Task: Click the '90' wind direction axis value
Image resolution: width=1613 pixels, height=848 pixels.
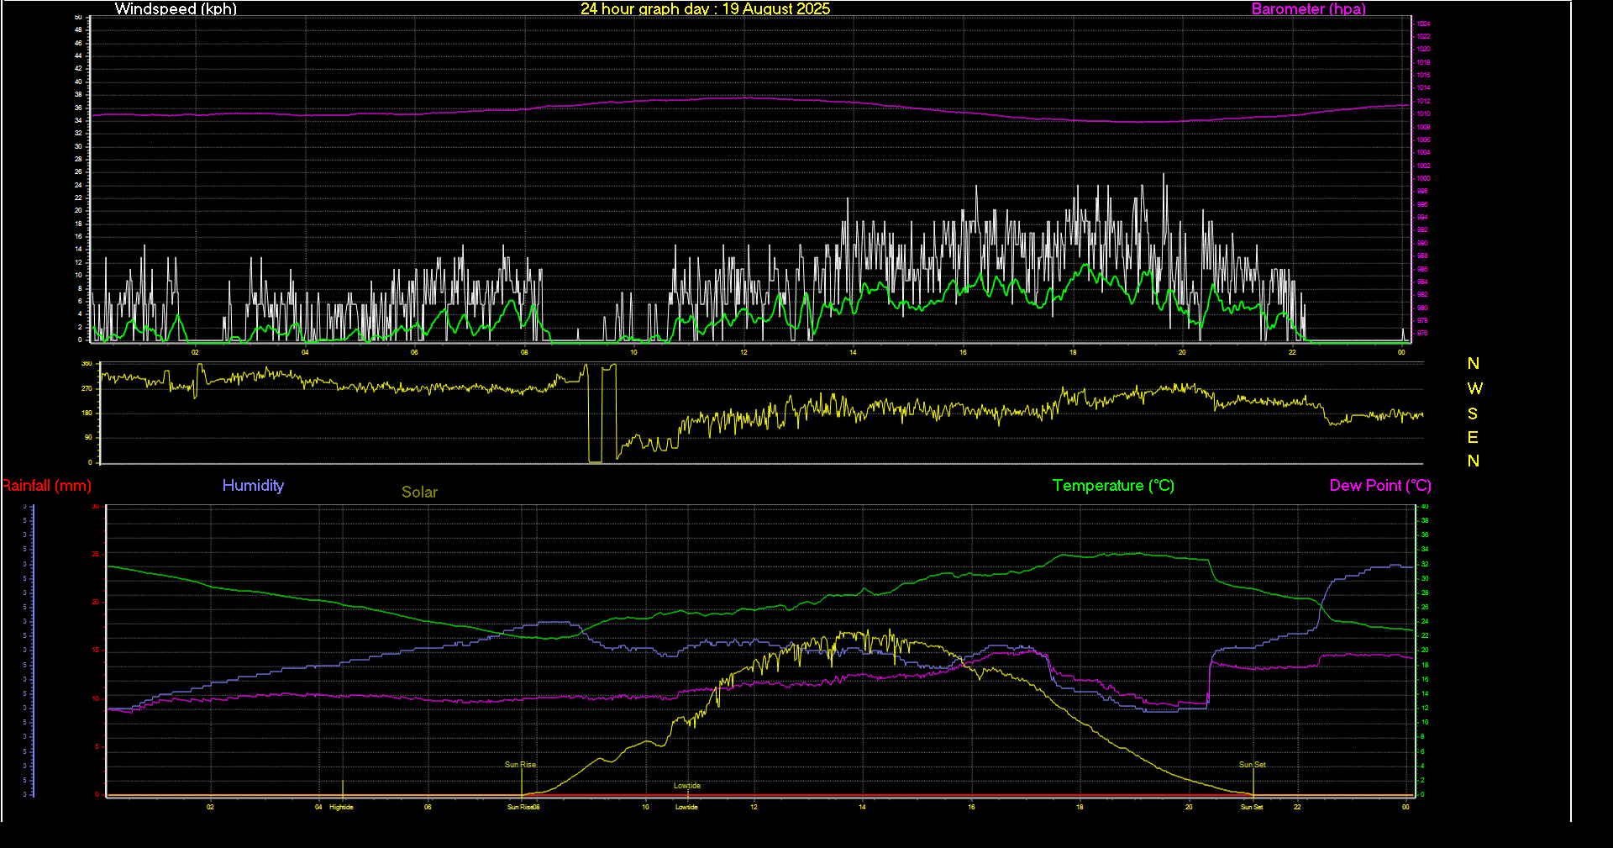Action: (x=88, y=437)
